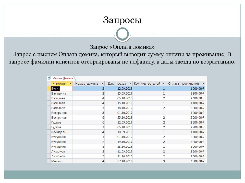Click the row selector for the Крендель record
The height and width of the screenshot is (183, 245).
(x=49, y=132)
